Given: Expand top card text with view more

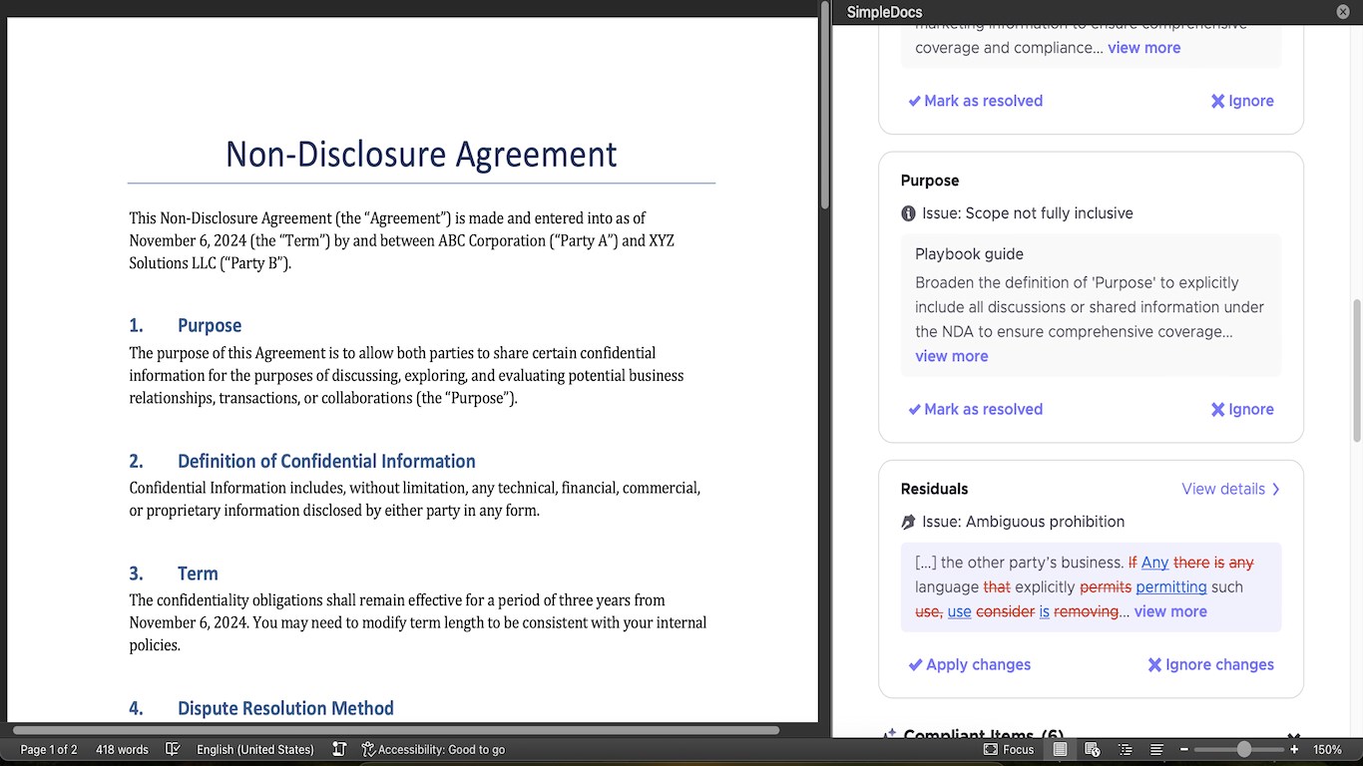Looking at the screenshot, I should tap(1144, 48).
